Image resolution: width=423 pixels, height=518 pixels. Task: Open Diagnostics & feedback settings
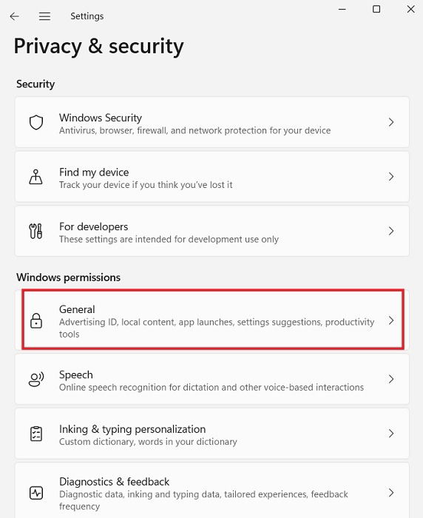pyautogui.click(x=212, y=491)
